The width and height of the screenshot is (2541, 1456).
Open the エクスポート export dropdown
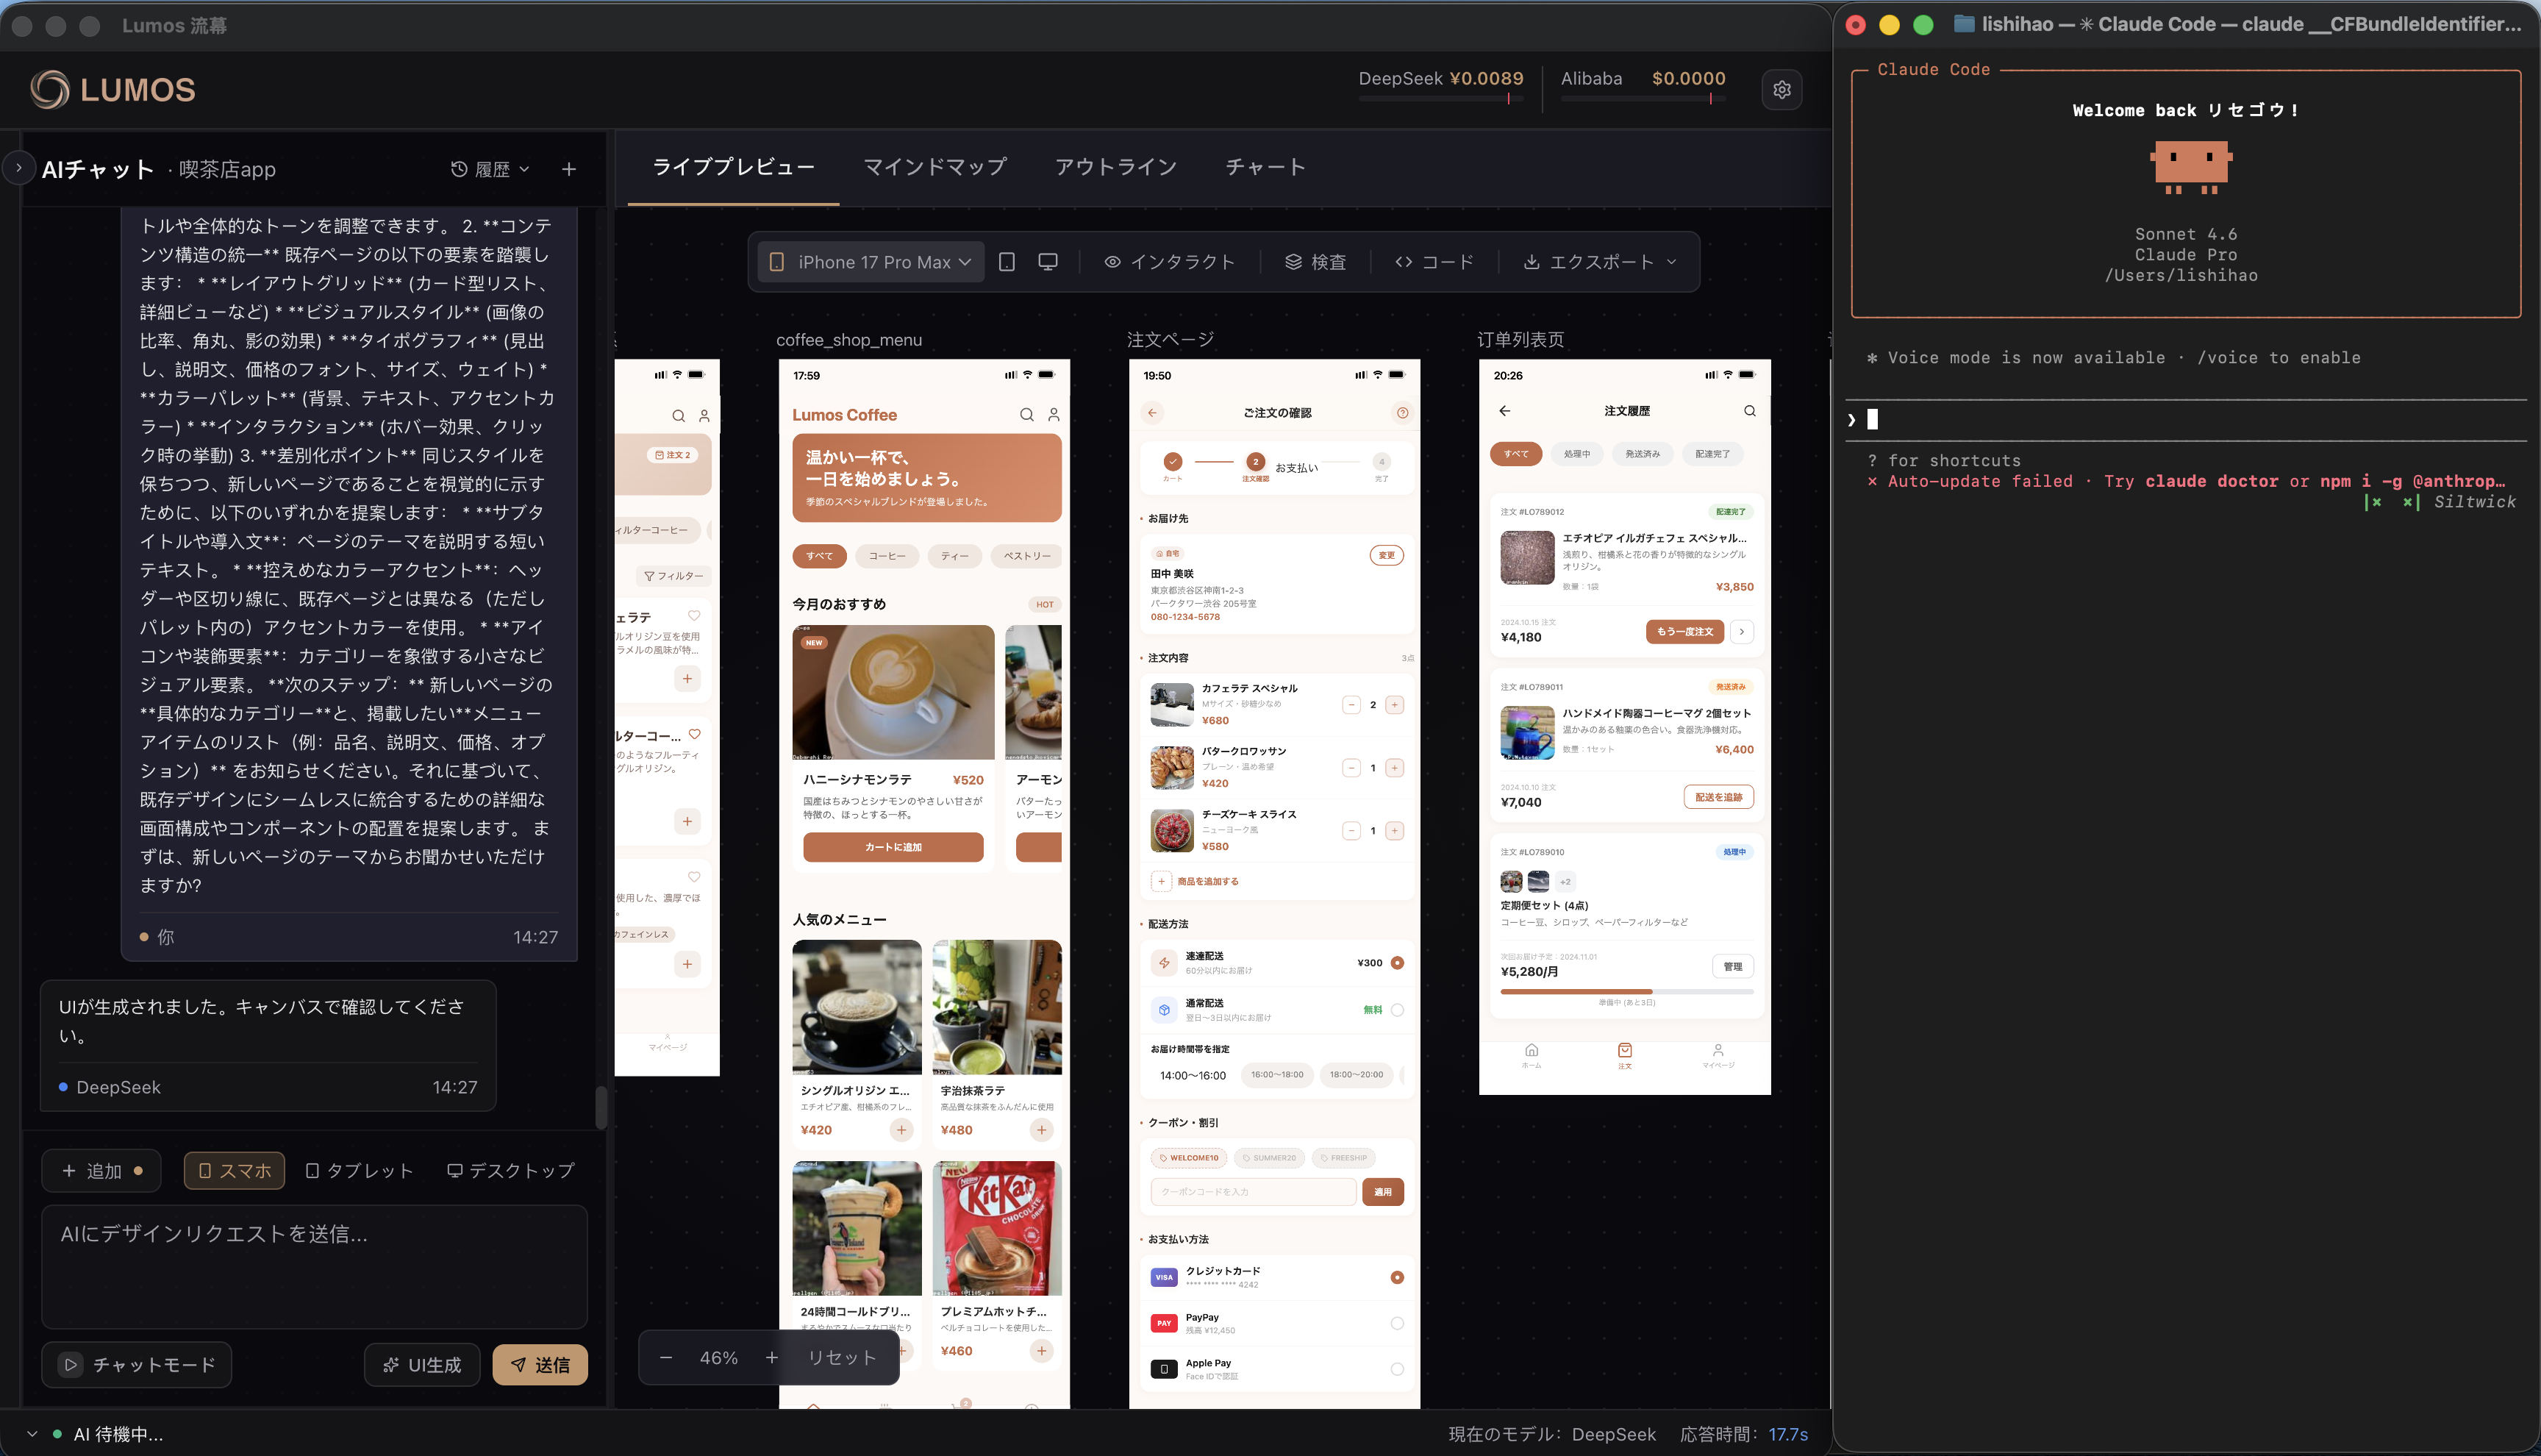click(x=1599, y=262)
